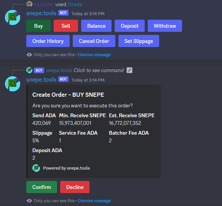Click the green Buy button
The height and width of the screenshot is (206, 222).
coord(38,26)
